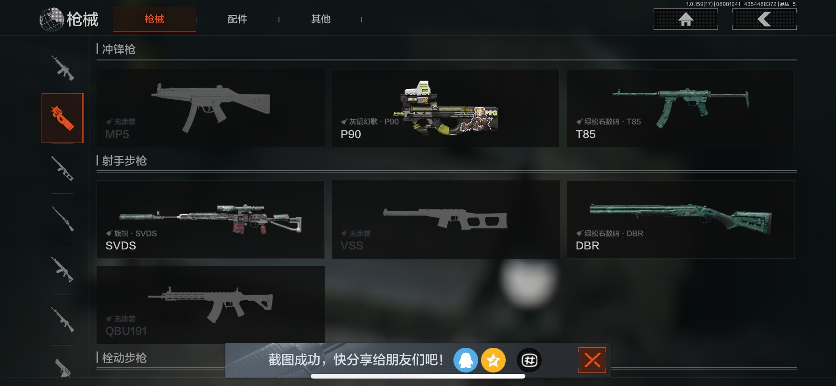
Task: Select the MP5 weapon card
Action: point(210,108)
